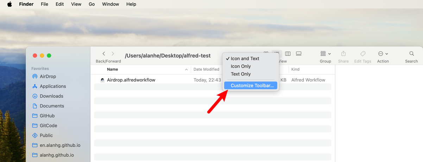Open the Apple menu

10,4
